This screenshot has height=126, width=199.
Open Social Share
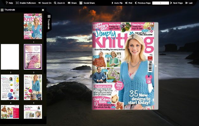point(87,3)
